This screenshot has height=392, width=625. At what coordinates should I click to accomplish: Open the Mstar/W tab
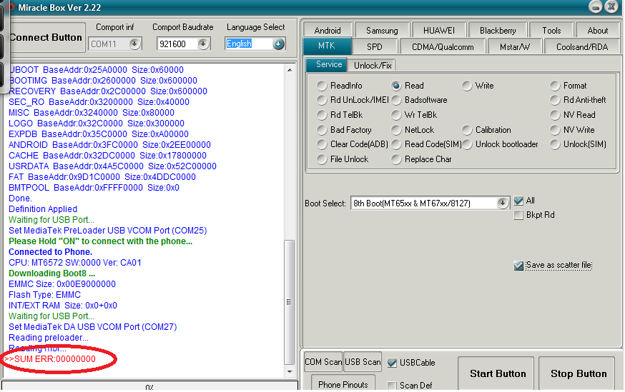(515, 47)
